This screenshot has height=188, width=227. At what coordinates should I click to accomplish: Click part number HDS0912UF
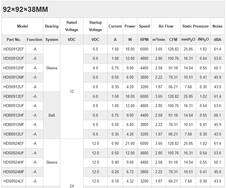point(14,59)
